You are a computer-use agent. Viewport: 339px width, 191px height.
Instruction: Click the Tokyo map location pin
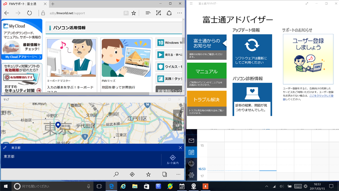58,125
